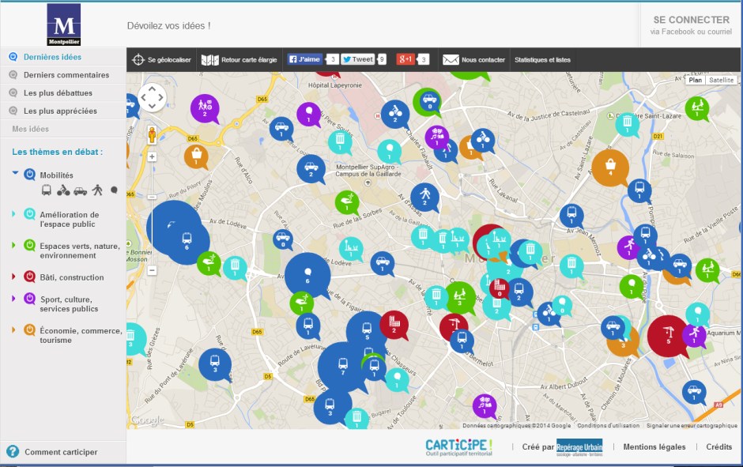The height and width of the screenshot is (467, 743).
Task: Click the map zoom in plus button
Action: pyautogui.click(x=152, y=156)
